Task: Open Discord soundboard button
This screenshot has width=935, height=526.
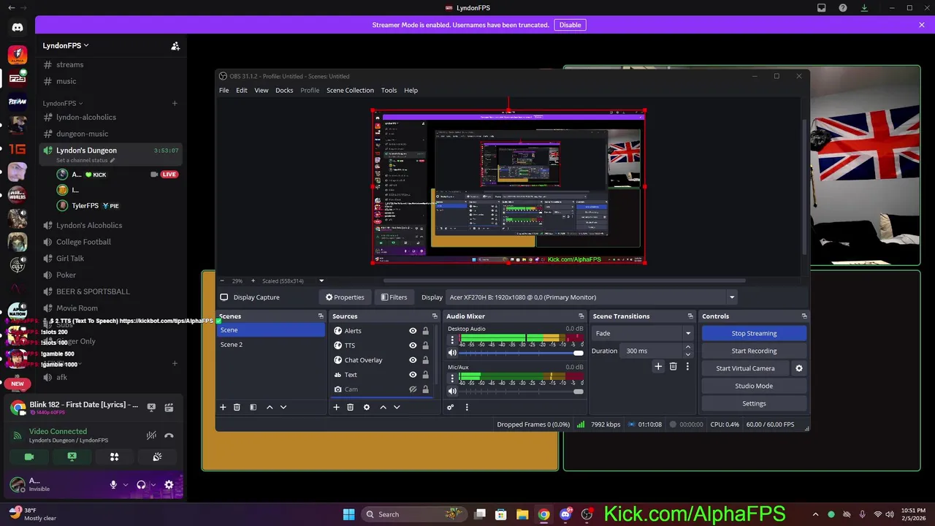Action: pyautogui.click(x=157, y=457)
